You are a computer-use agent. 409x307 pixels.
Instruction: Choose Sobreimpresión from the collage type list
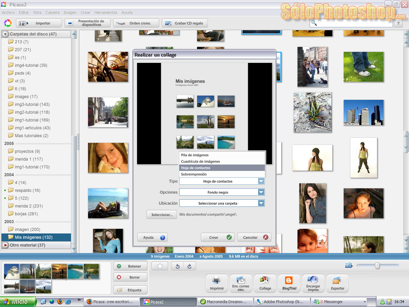tap(195, 173)
